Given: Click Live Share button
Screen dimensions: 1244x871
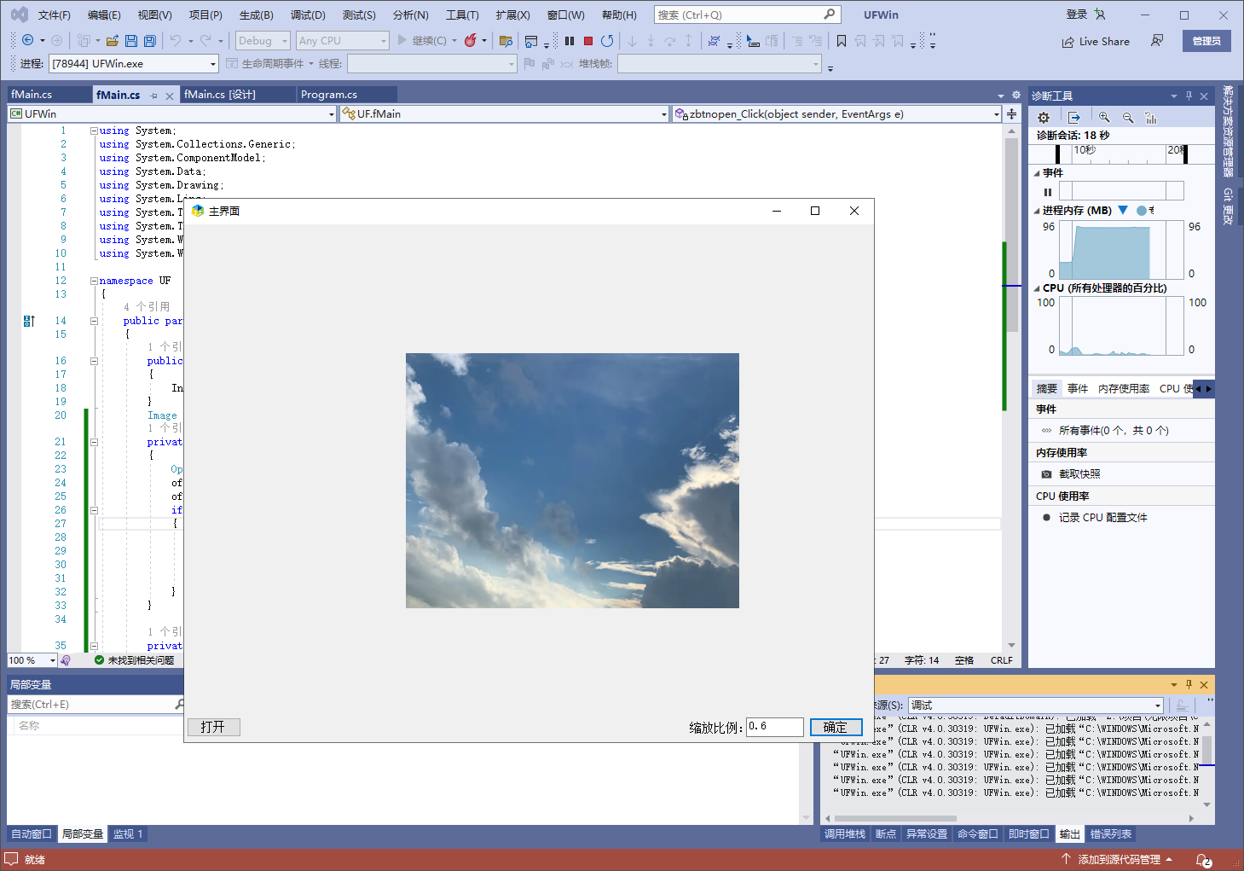Looking at the screenshot, I should coord(1096,41).
